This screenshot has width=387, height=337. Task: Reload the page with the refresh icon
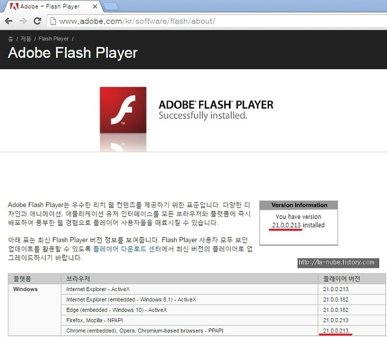click(x=37, y=21)
